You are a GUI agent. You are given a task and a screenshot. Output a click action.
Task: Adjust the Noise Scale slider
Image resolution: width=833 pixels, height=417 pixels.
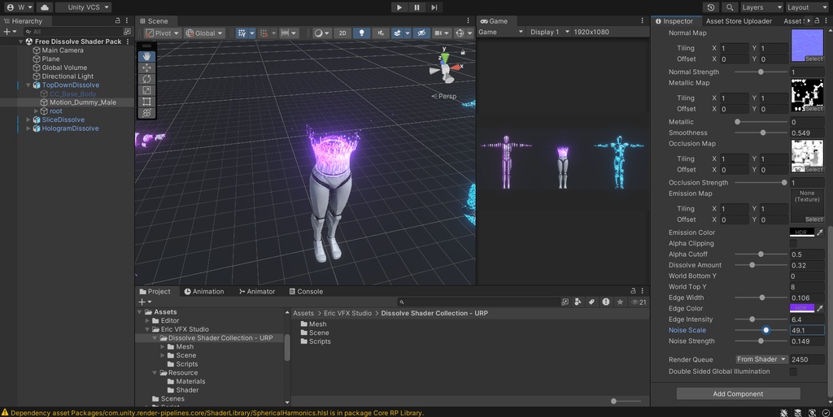tap(761, 330)
